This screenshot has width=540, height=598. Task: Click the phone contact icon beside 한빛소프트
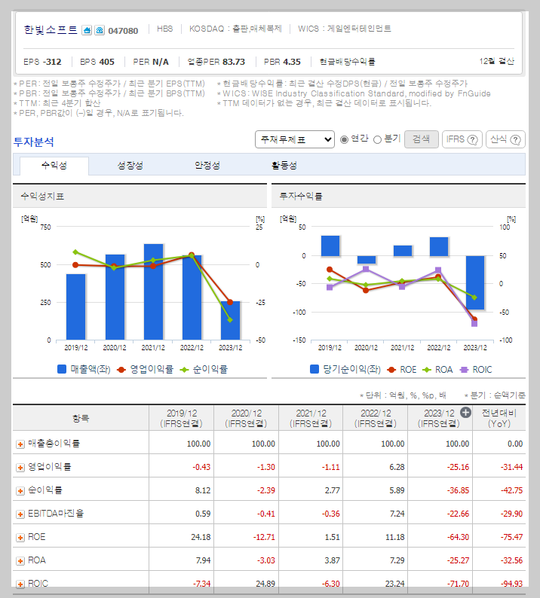coord(100,30)
